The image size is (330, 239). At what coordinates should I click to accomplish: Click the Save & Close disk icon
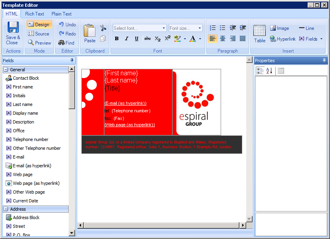[x=13, y=27]
